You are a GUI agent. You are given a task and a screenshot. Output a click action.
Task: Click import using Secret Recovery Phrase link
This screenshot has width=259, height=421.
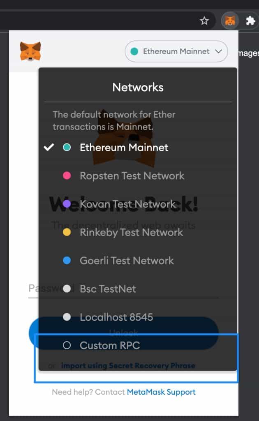pyautogui.click(x=128, y=365)
